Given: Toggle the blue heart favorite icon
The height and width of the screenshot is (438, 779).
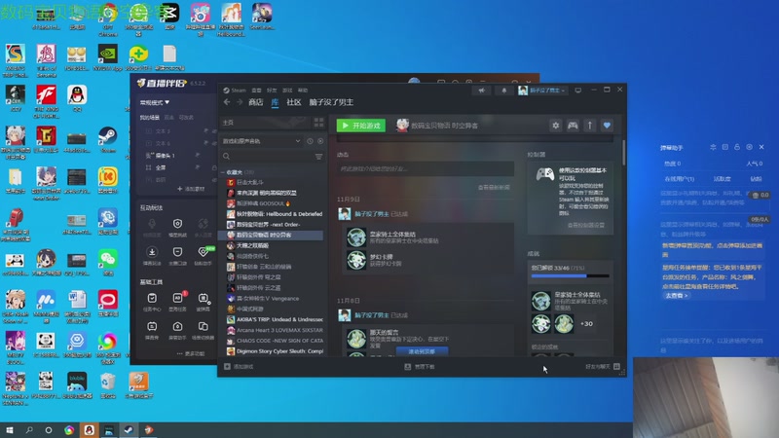Looking at the screenshot, I should [607, 126].
